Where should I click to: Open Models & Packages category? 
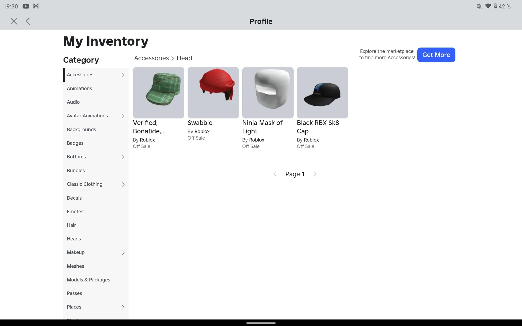click(96, 280)
